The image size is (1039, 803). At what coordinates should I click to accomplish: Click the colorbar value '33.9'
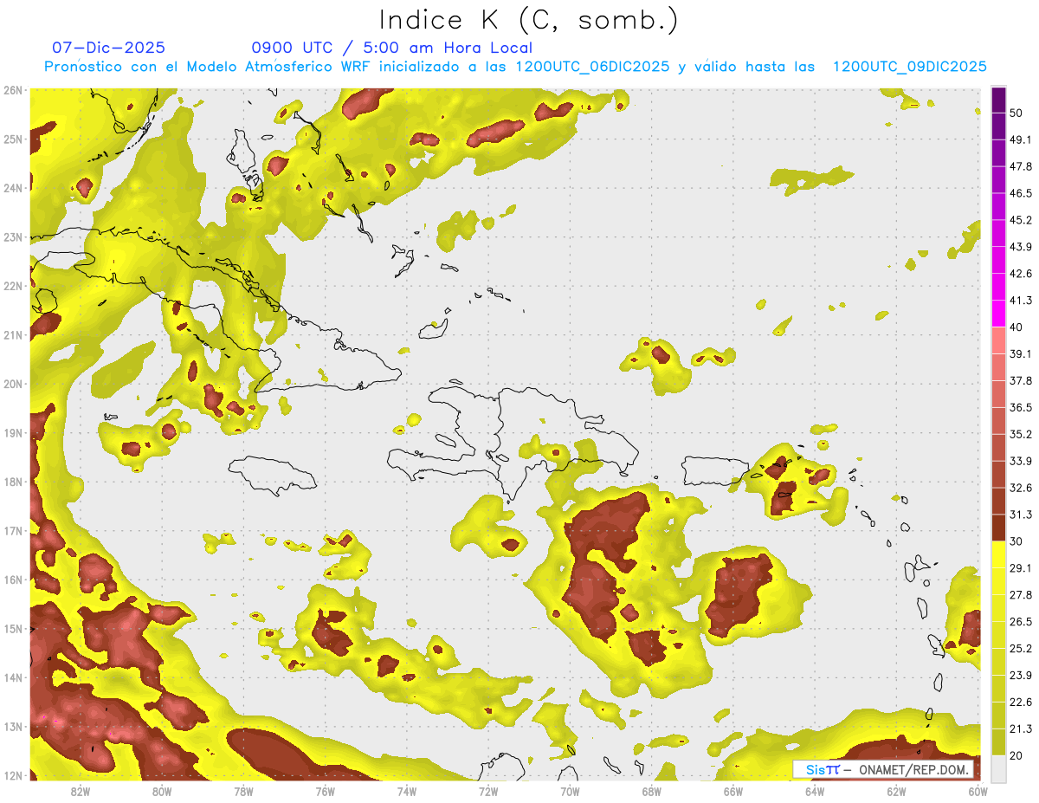click(1022, 461)
